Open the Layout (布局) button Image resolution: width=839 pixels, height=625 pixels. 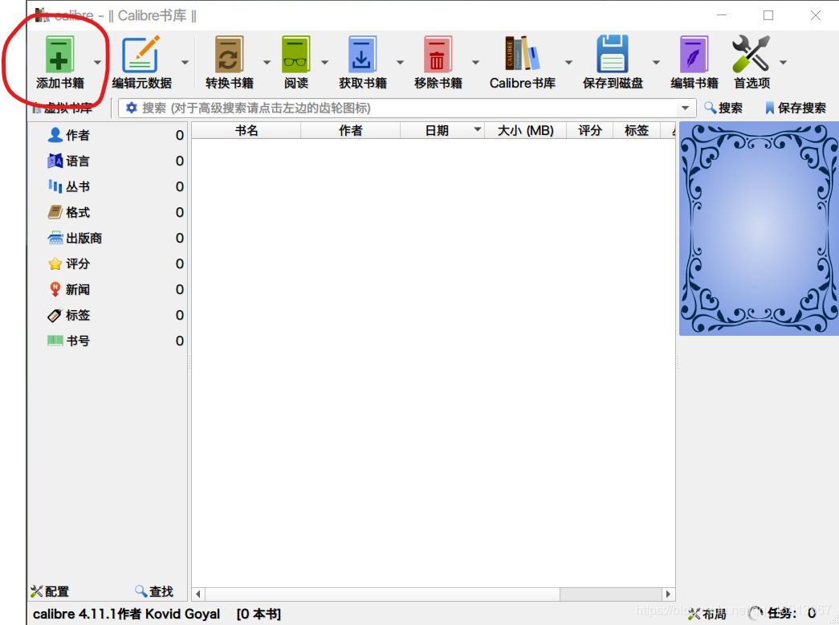pyautogui.click(x=707, y=614)
